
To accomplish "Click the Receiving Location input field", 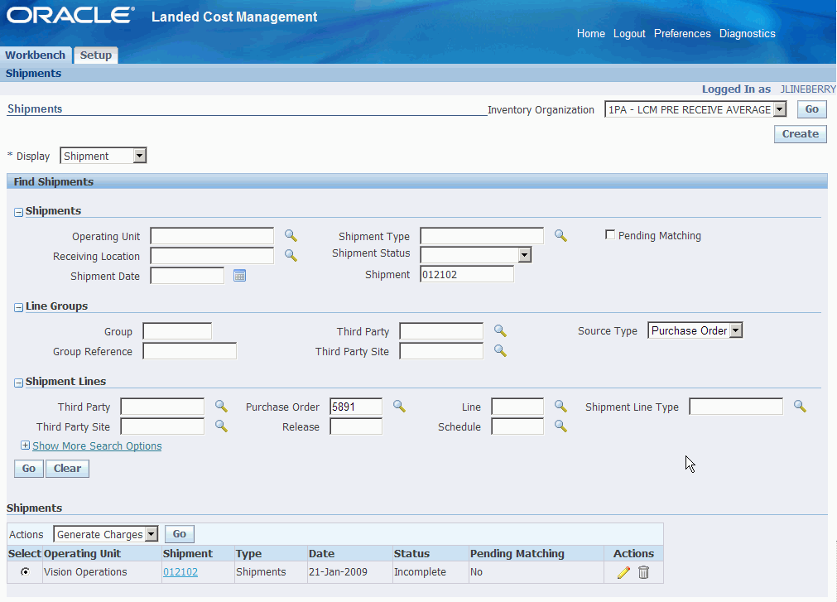I will coord(212,256).
